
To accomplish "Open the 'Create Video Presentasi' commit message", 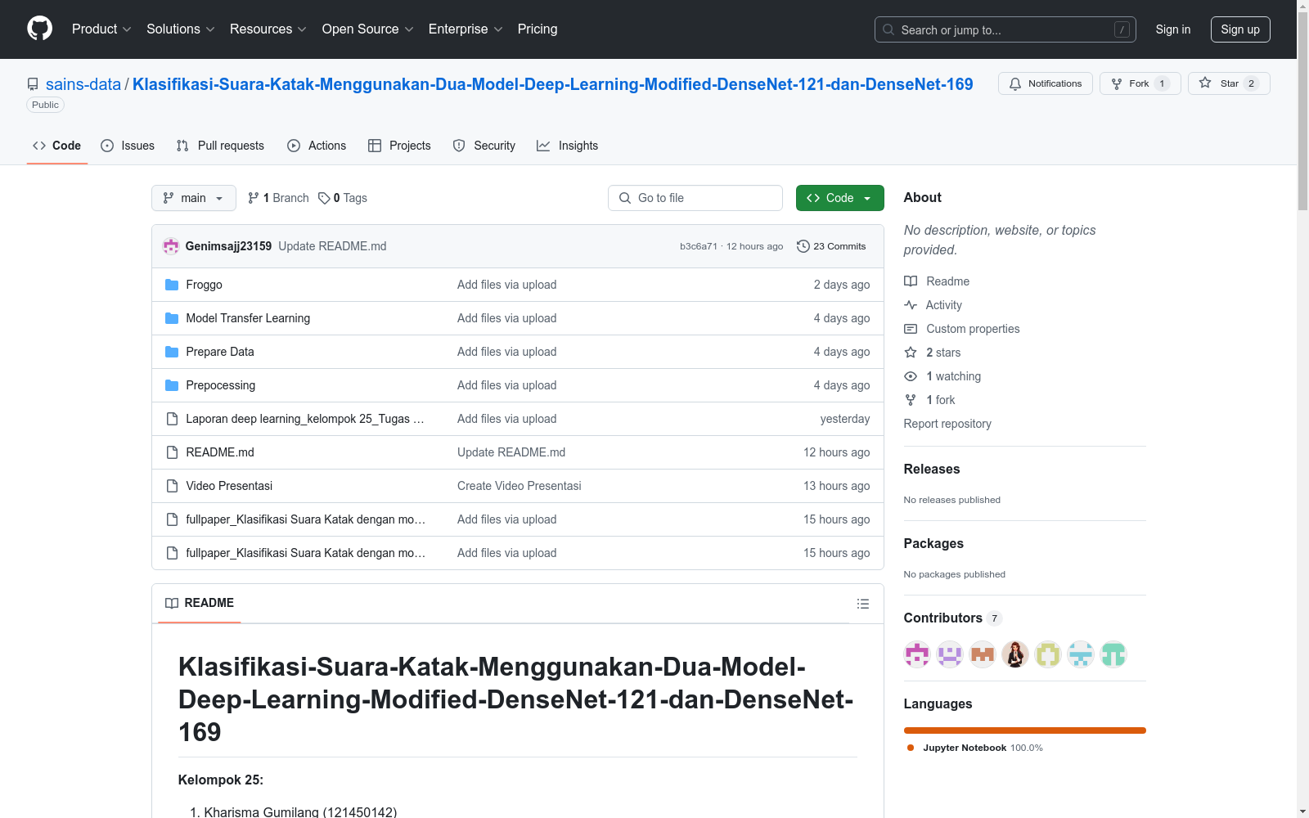I will (520, 486).
